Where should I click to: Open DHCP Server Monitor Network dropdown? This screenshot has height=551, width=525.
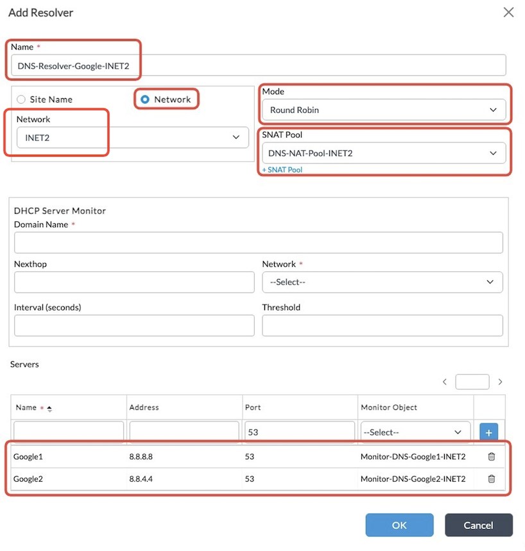coord(382,282)
